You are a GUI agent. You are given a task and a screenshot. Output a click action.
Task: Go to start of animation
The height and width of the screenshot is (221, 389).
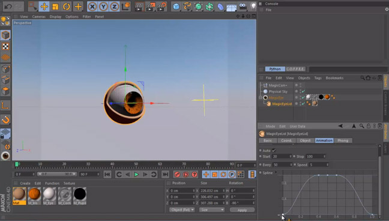107,174
